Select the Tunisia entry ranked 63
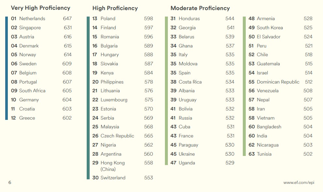 click(x=264, y=154)
